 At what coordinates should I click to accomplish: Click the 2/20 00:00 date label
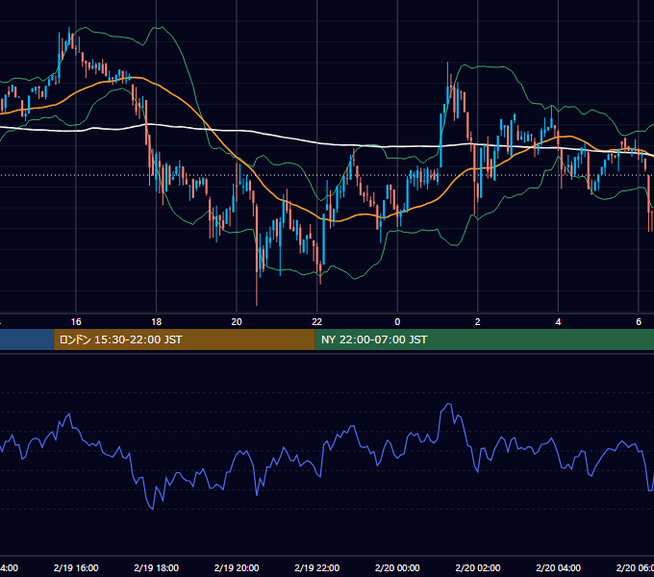point(397,567)
